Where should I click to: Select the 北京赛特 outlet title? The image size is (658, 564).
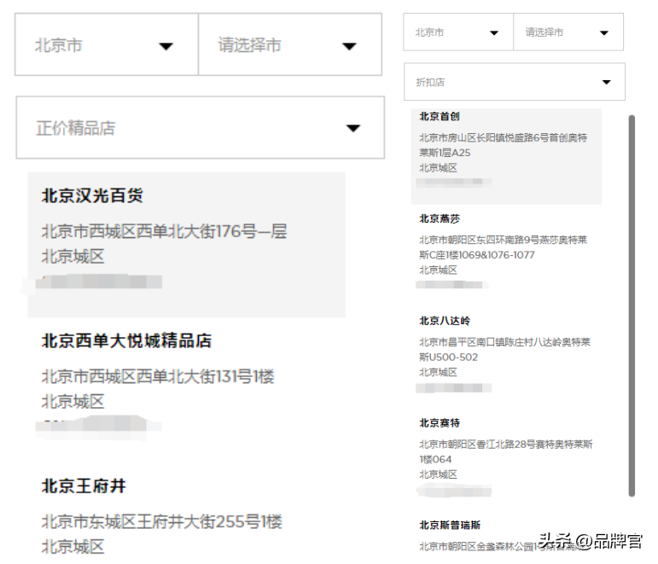(x=440, y=422)
